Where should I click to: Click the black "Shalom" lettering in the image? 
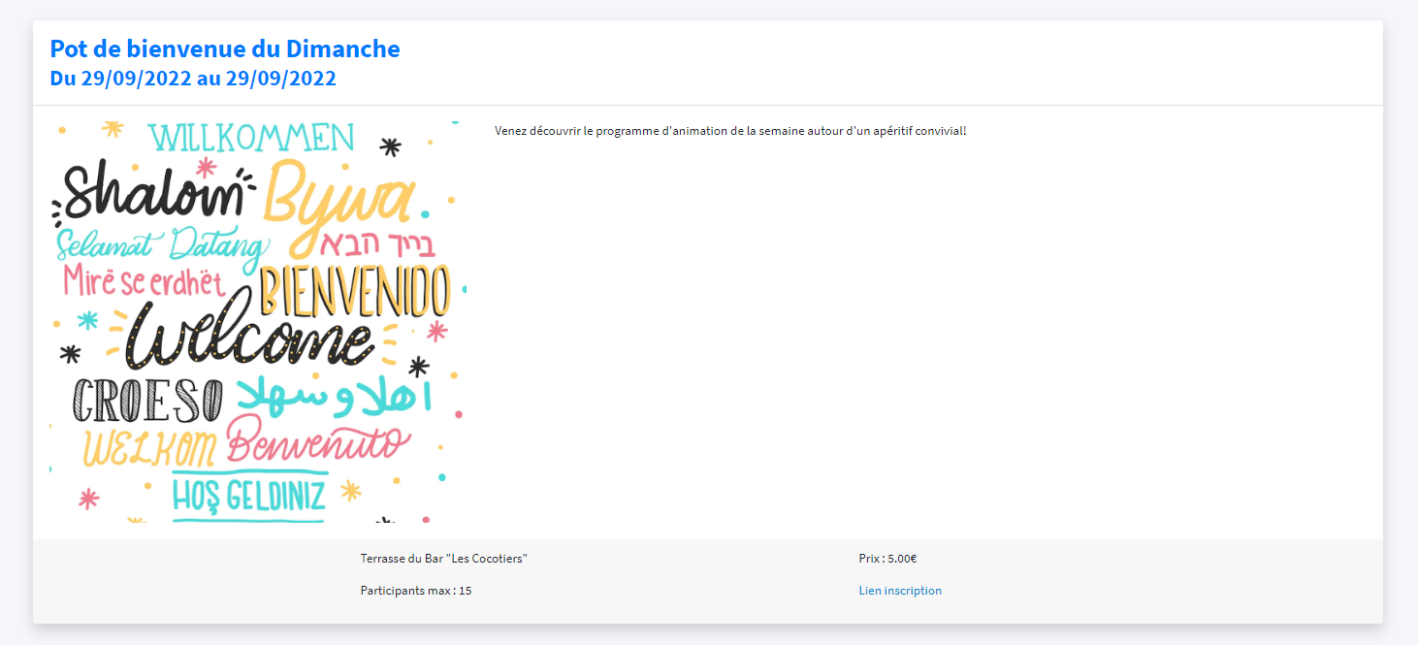click(153, 194)
